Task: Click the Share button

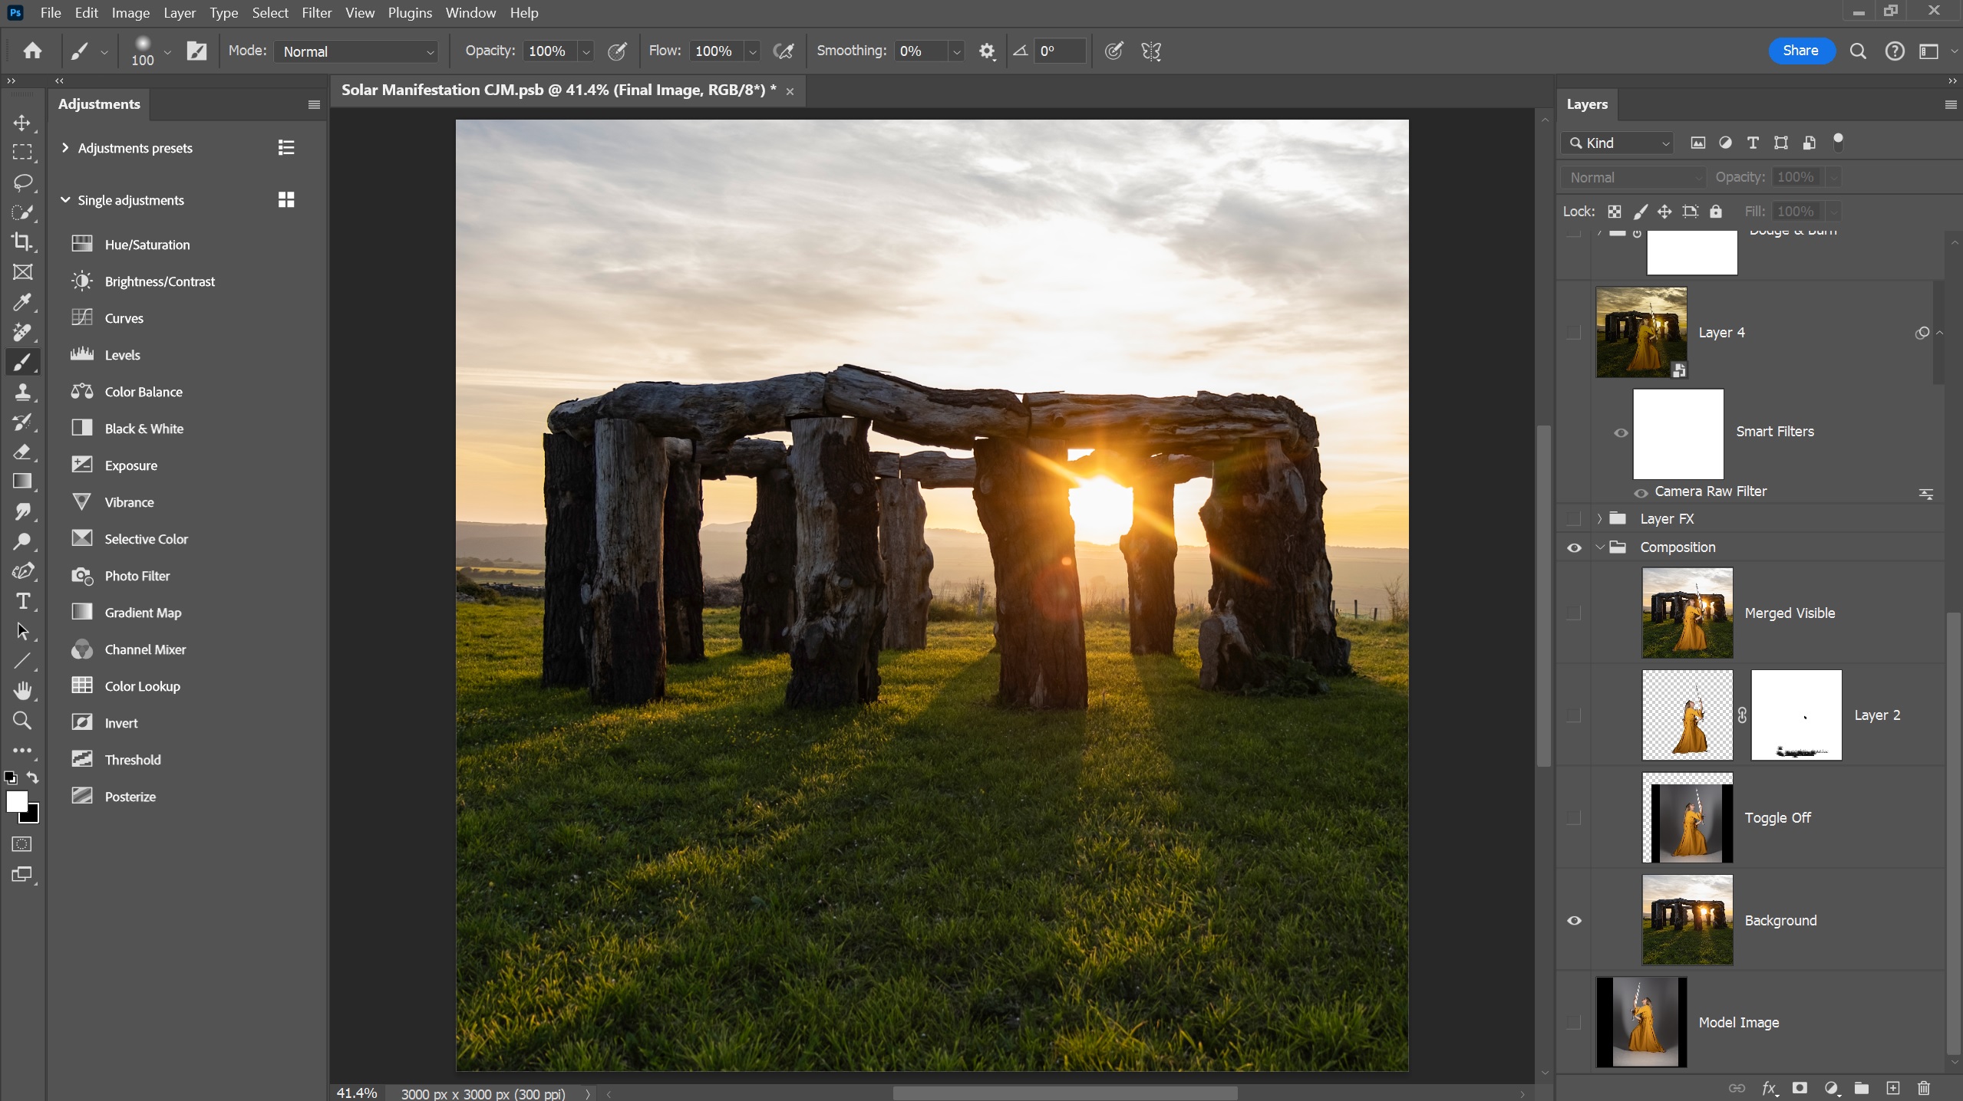Action: click(x=1800, y=51)
